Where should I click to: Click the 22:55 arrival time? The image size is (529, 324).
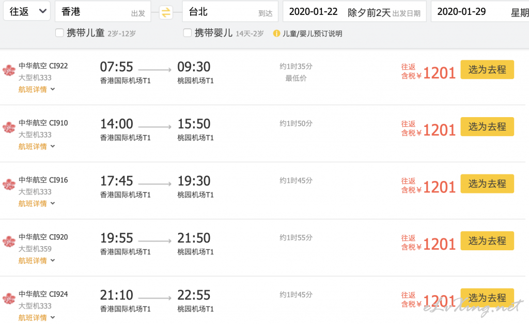point(194,295)
